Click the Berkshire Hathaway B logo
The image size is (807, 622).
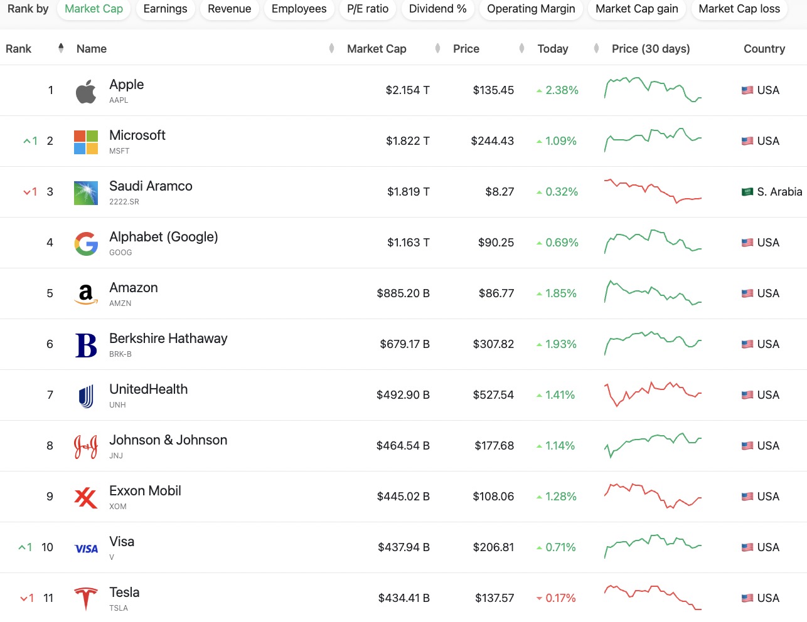[x=86, y=345]
